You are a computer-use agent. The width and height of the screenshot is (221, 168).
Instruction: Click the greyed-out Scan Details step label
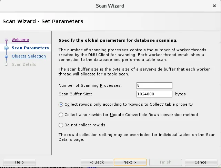pos(24,64)
